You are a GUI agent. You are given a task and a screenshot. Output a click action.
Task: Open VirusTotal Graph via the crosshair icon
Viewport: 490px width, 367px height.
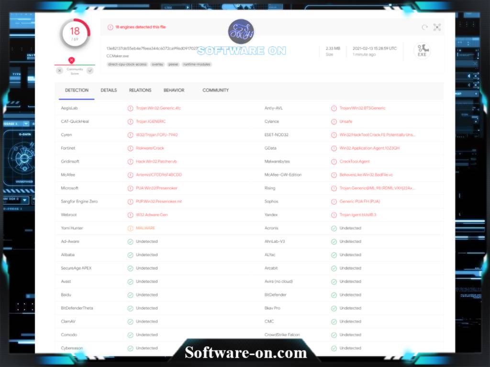[x=437, y=27]
